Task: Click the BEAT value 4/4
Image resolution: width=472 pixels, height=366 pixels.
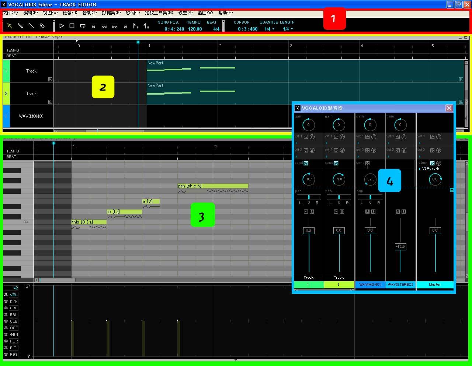Action: (x=216, y=29)
